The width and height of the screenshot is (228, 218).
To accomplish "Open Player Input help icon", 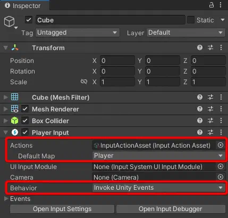I will point(200,132).
